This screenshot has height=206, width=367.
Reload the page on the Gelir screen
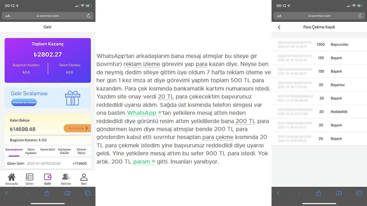[x=88, y=16]
